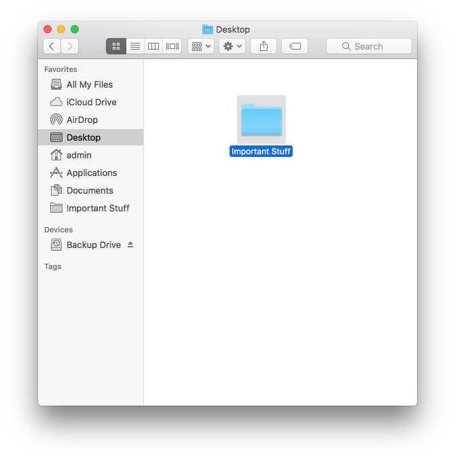Minimize the Finder window
This screenshot has width=455, height=460.
tap(61, 29)
